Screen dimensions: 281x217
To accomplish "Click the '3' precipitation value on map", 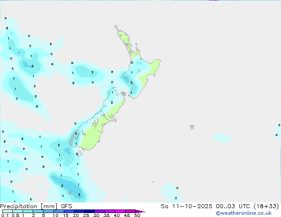I will (79, 194).
